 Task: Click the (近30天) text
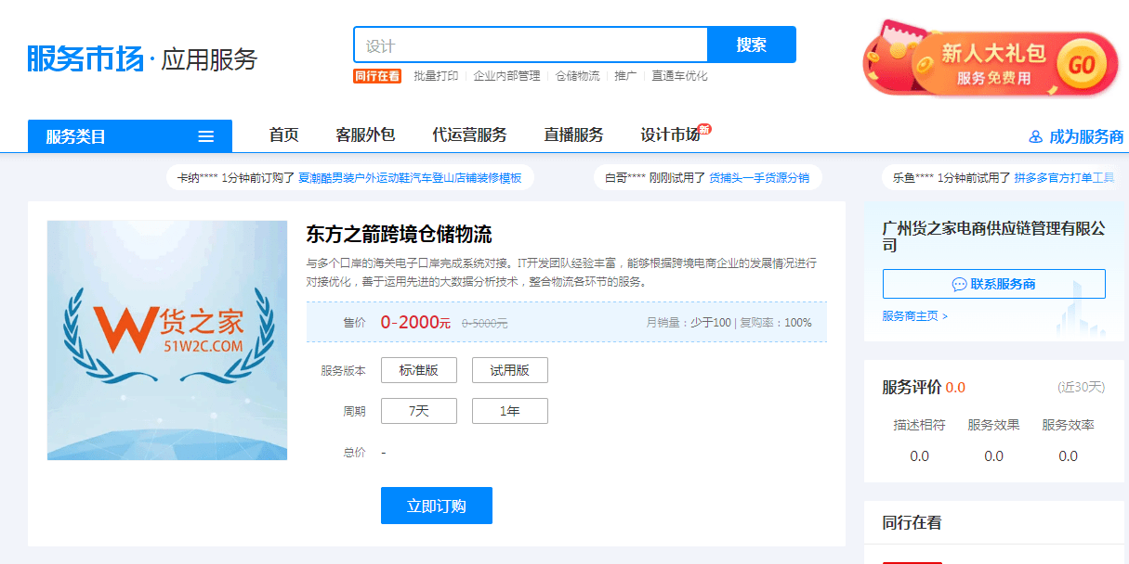point(1082,387)
